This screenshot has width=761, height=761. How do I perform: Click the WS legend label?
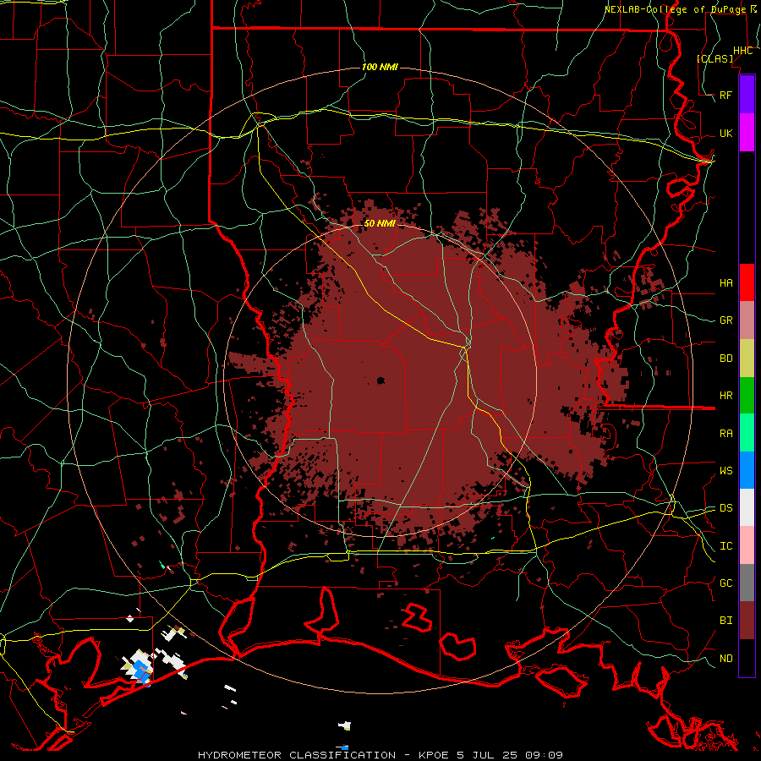[726, 471]
